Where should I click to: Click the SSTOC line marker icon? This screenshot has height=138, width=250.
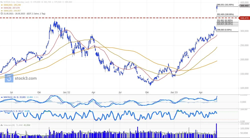2,111
